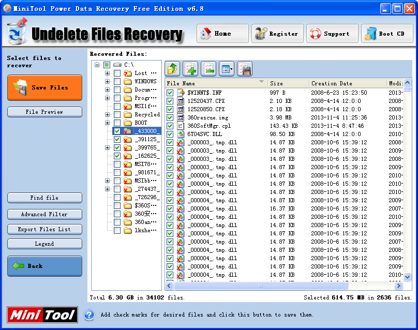418x330 pixels.
Task: Collapse the C:\ root tree node
Action: tap(97, 65)
